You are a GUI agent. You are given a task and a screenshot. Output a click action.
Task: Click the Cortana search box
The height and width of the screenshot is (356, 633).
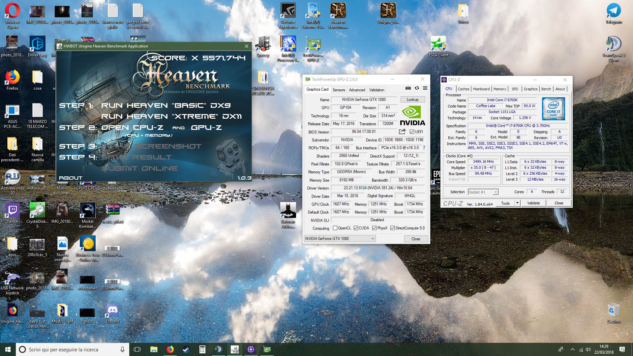click(73, 349)
